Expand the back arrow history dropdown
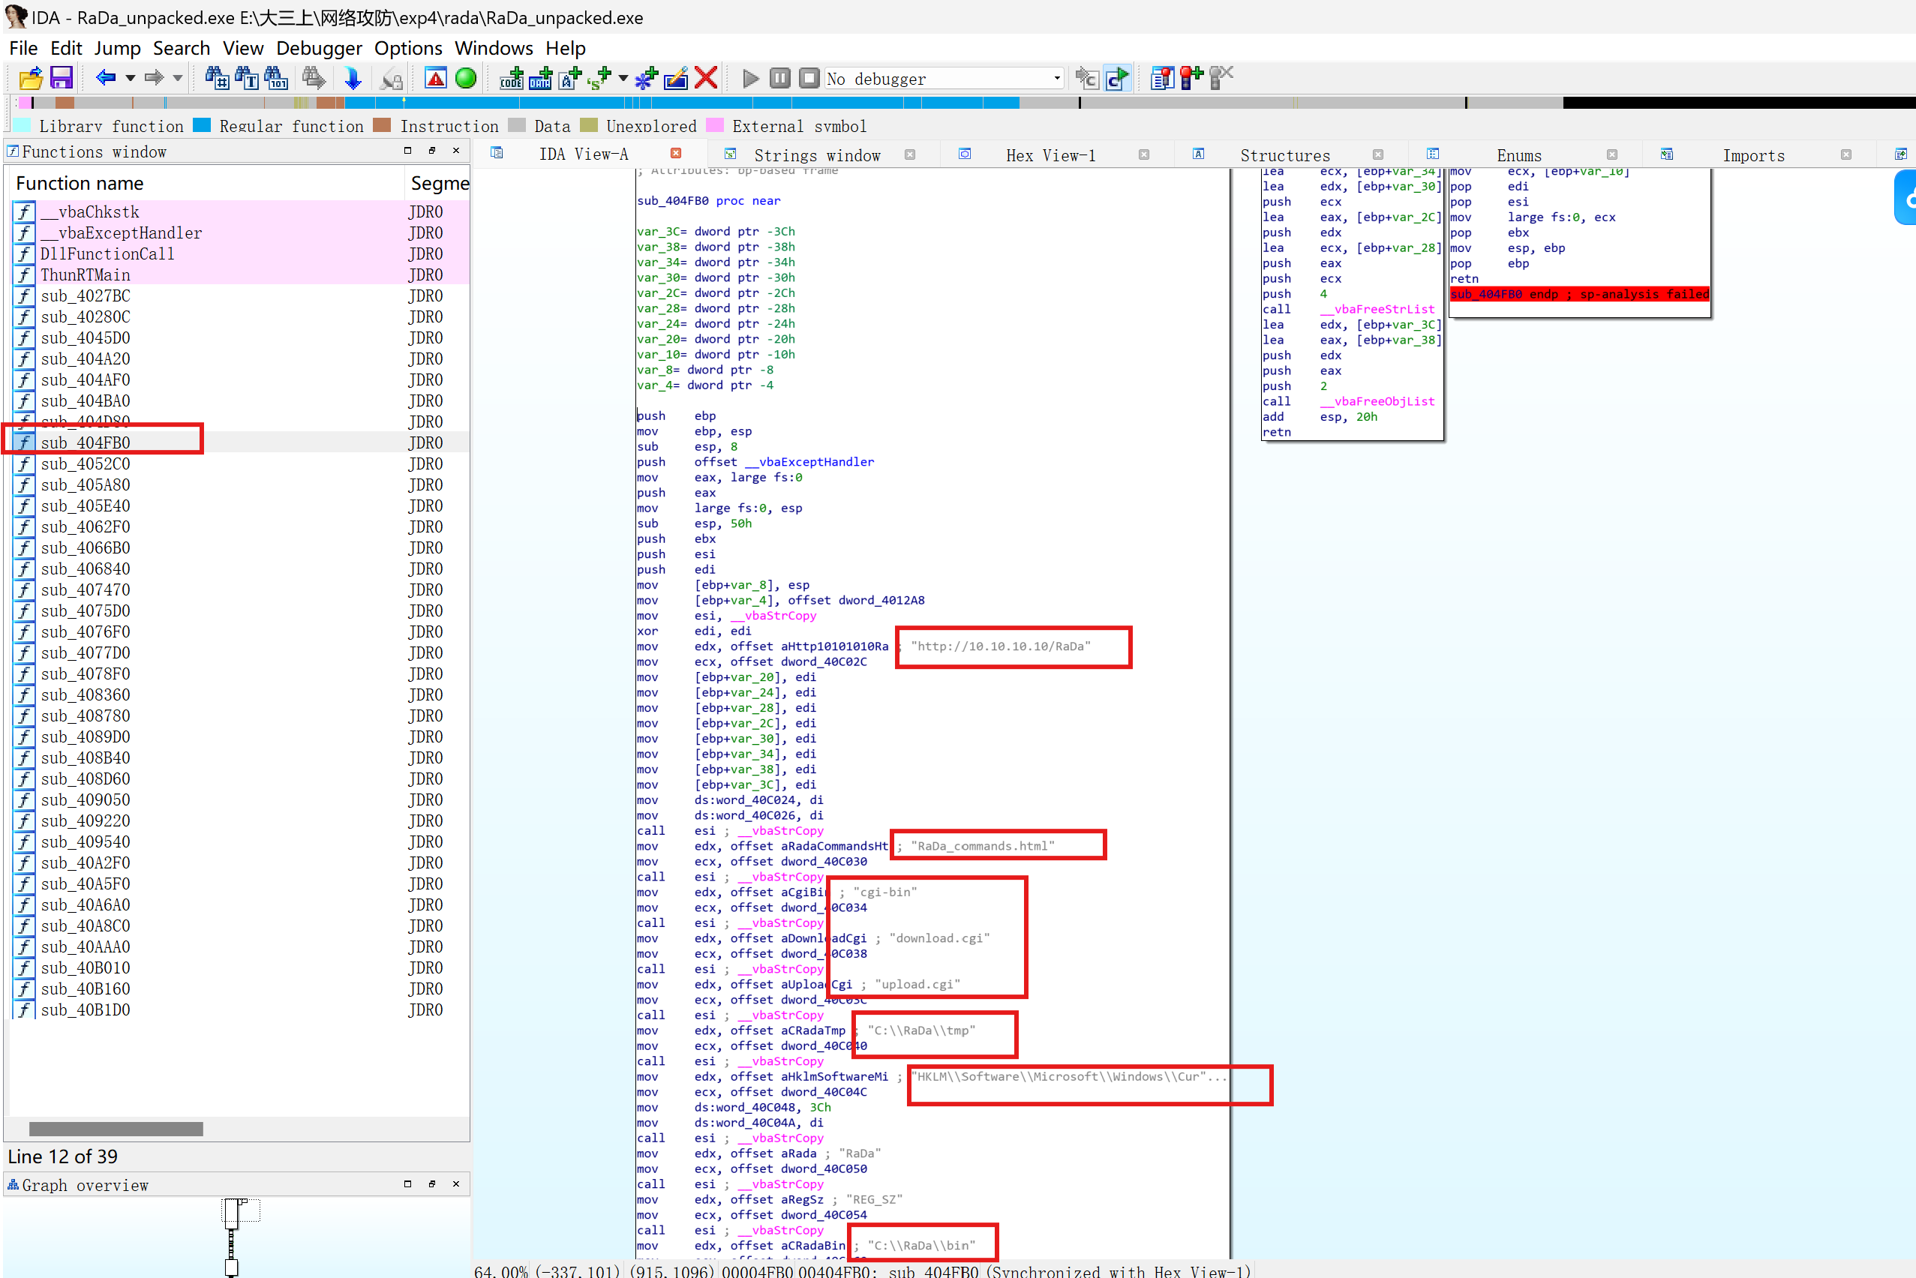The height and width of the screenshot is (1278, 1916). 131,78
